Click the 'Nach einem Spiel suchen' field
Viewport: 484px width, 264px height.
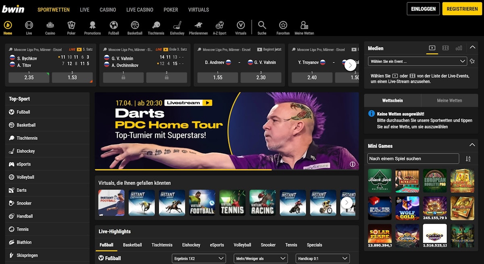(413, 159)
